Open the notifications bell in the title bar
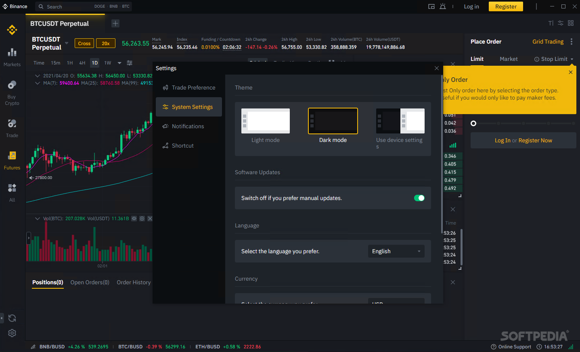The image size is (580, 352). (x=443, y=6)
